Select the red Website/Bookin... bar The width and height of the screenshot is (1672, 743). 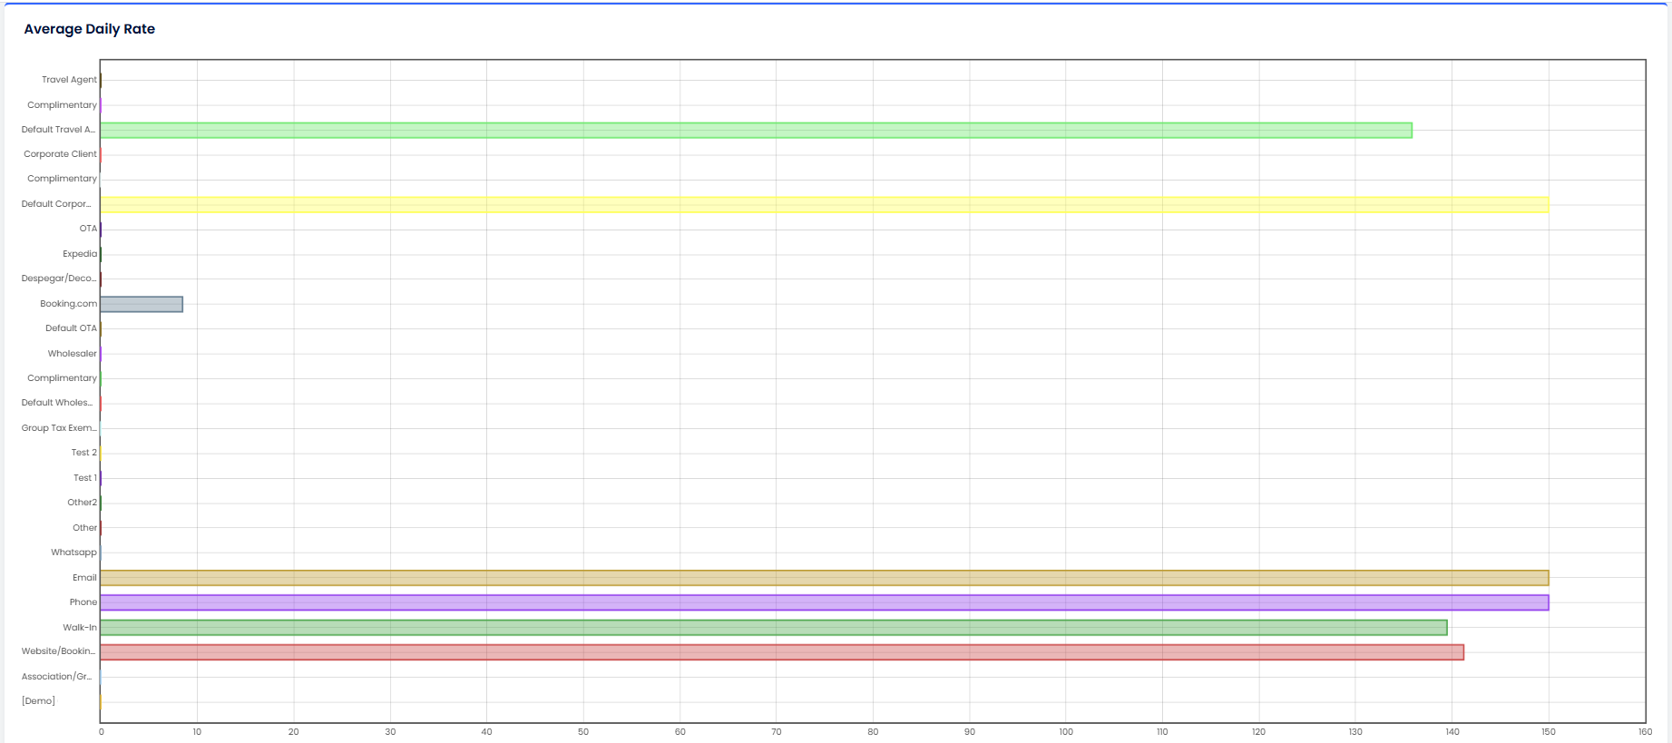(x=782, y=652)
